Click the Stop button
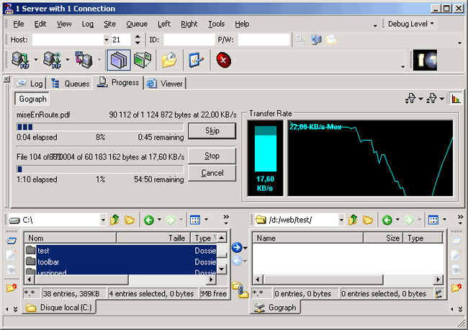The image size is (468, 330). [212, 156]
